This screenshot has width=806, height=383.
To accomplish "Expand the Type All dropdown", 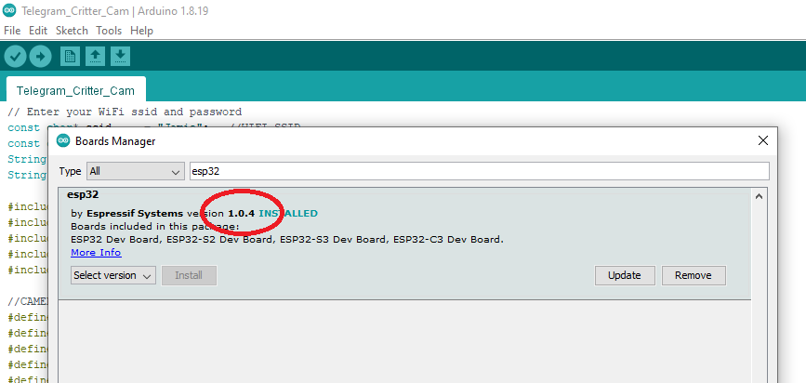I will click(x=136, y=171).
